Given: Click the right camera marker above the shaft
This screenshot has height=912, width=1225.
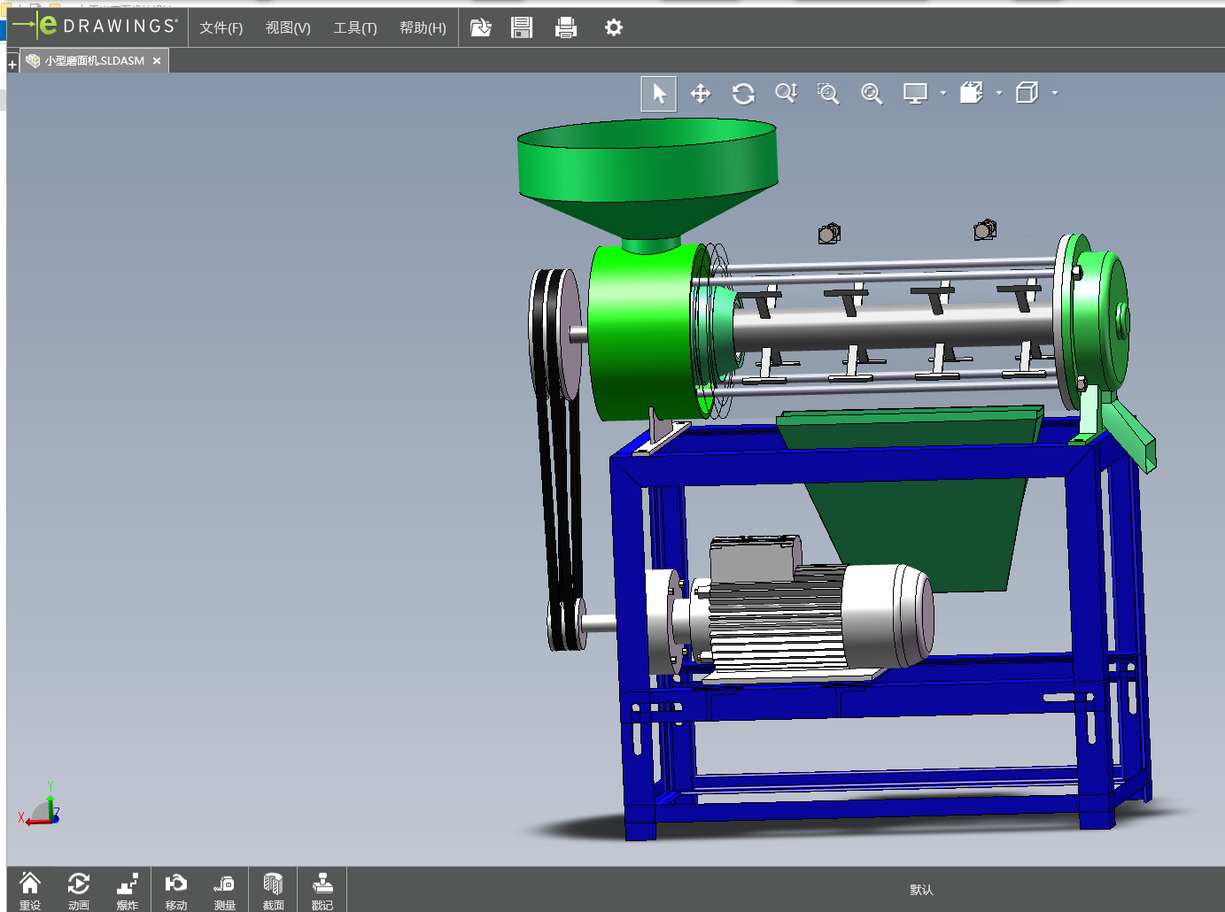Looking at the screenshot, I should 985,230.
